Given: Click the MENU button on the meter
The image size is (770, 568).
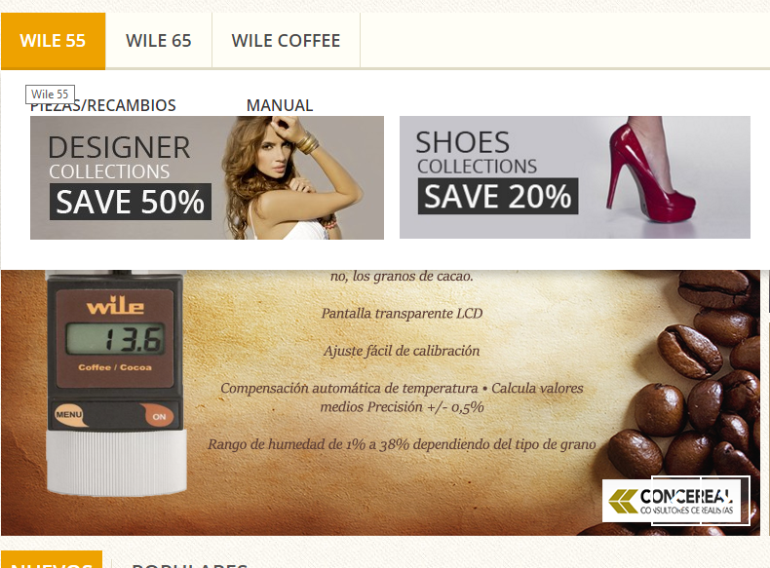Looking at the screenshot, I should point(69,415).
